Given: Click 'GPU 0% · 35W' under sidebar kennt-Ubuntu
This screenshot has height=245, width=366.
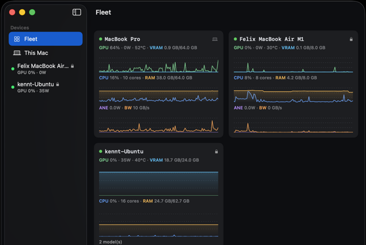Looking at the screenshot, I should [33, 91].
